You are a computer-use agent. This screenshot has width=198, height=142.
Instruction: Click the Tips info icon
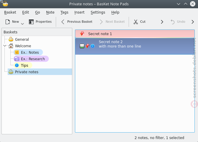coord(17,65)
